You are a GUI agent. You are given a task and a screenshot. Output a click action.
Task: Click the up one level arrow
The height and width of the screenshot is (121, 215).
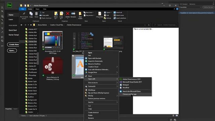[31, 25]
